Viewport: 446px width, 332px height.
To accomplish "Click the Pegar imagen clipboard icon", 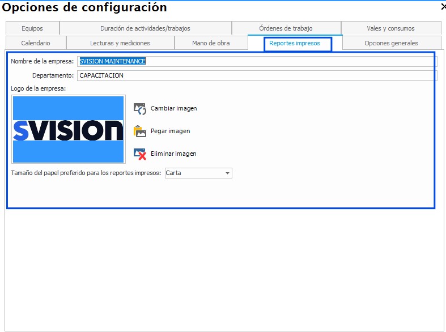I will [139, 131].
